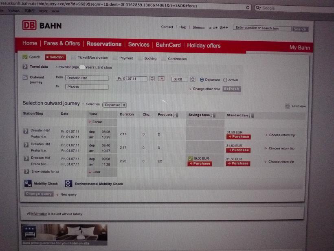Select largest font size 'a++'
The width and height of the screenshot is (334, 251).
click(224, 27)
